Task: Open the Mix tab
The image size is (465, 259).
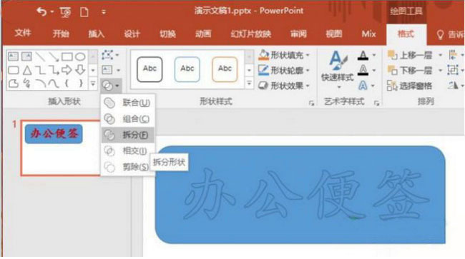Action: (368, 34)
